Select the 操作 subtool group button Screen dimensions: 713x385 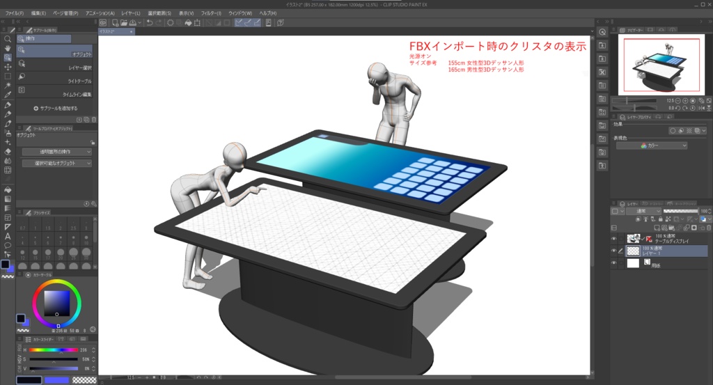(x=44, y=38)
